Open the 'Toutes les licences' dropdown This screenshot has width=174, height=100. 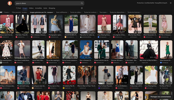click(x=134, y=12)
